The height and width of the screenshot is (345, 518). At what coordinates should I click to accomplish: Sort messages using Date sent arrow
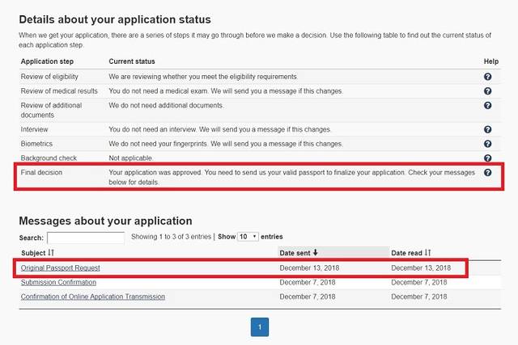(316, 253)
